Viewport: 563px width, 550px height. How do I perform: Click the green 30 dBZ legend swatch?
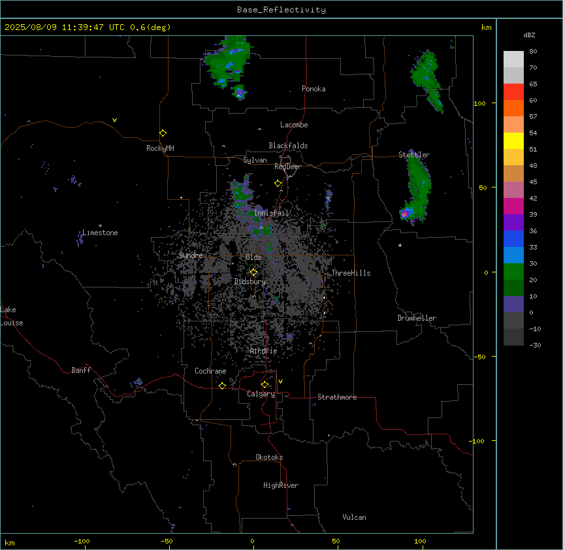coord(513,272)
